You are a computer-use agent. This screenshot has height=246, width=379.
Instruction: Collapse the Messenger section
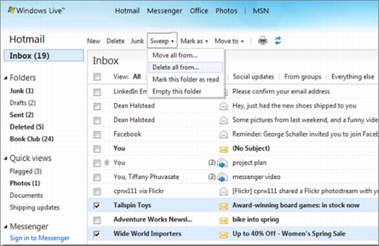6,227
